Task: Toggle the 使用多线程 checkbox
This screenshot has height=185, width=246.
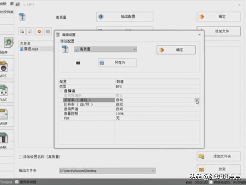Action: click(17, 182)
